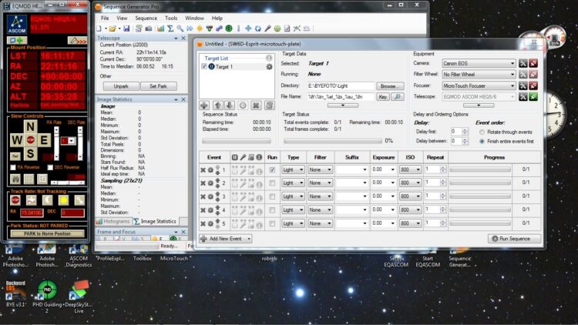Click the red STOP slew button

pos(31,139)
